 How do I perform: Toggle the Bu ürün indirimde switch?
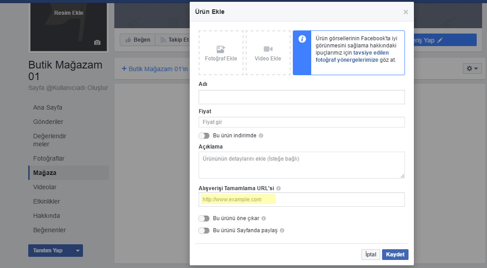(204, 136)
